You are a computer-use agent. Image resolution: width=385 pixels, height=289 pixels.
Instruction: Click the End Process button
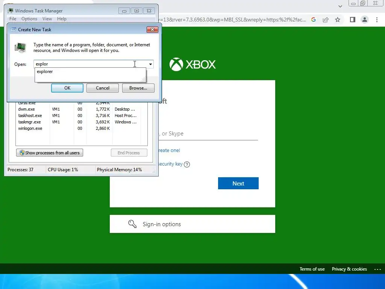tap(129, 153)
